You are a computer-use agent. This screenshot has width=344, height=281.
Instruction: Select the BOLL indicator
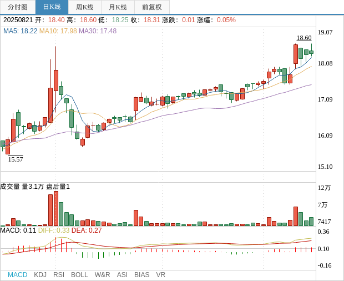point(79,275)
